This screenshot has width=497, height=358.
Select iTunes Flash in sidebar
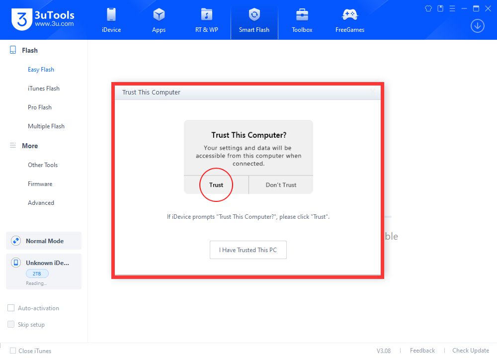click(44, 89)
